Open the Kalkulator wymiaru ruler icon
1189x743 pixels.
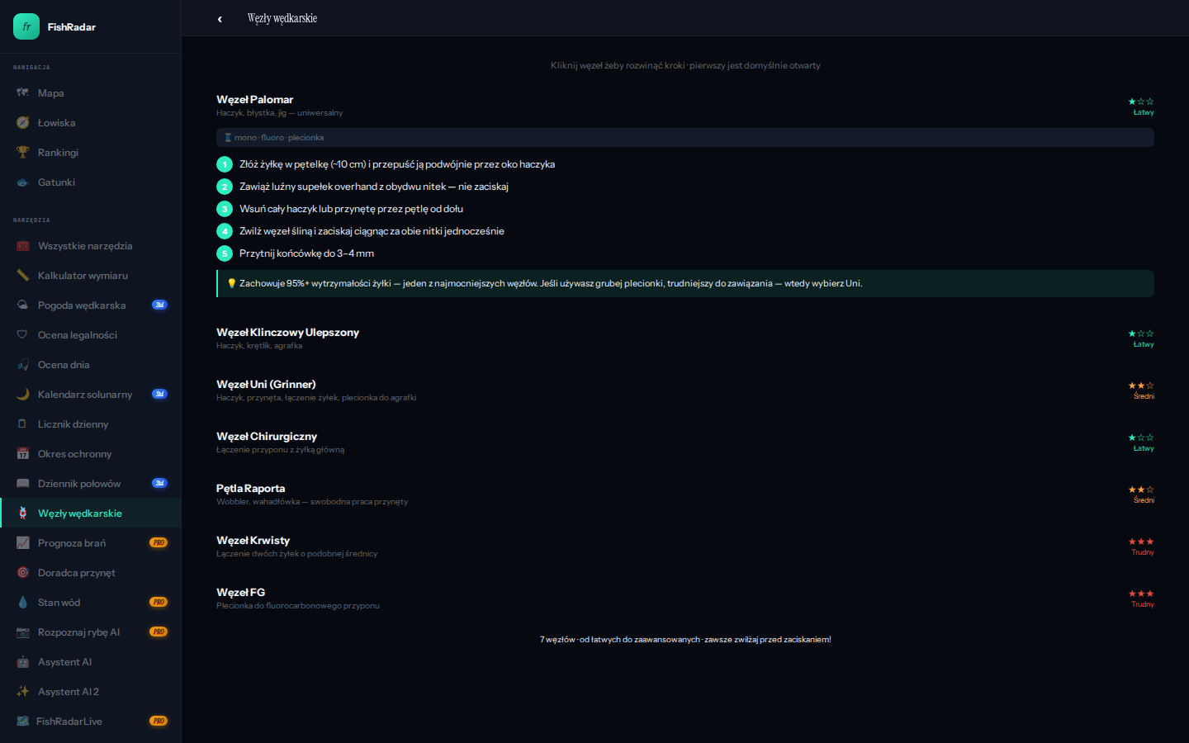(23, 276)
